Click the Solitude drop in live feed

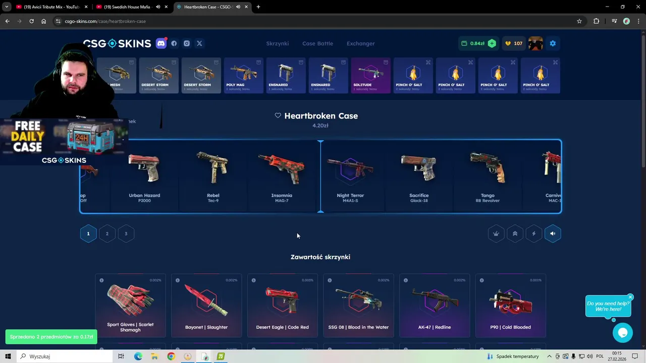[371, 76]
